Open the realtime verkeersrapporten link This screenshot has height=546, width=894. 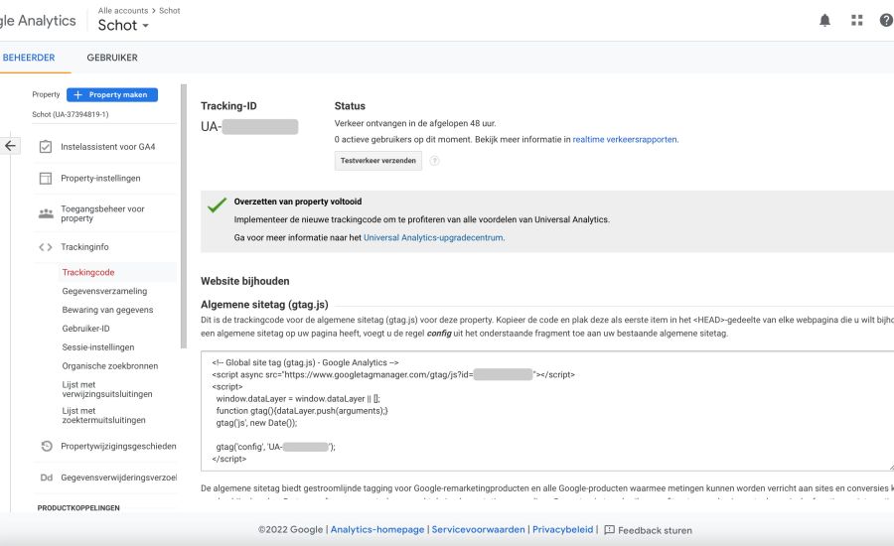pos(626,140)
